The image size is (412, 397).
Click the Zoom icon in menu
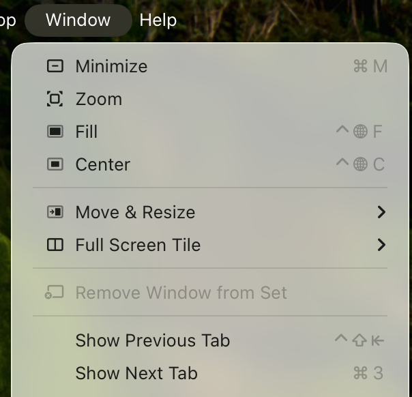coord(55,99)
